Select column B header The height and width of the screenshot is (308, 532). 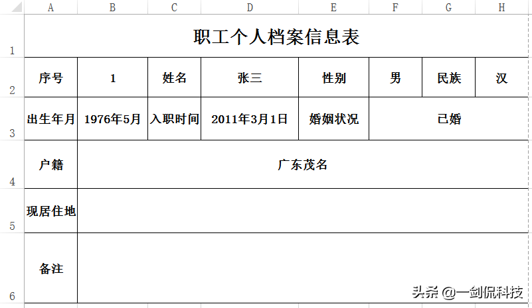[x=113, y=7]
